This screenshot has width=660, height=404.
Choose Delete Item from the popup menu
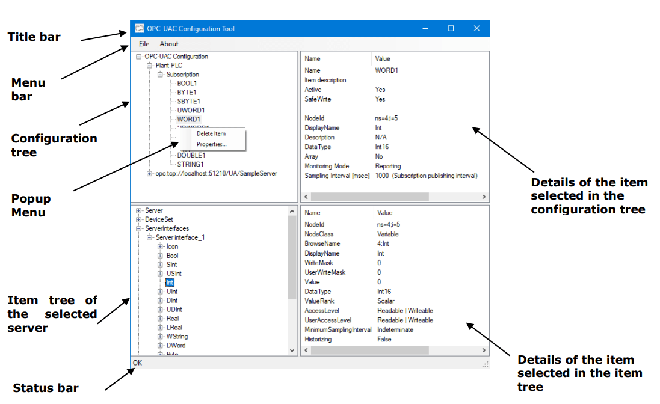point(211,133)
